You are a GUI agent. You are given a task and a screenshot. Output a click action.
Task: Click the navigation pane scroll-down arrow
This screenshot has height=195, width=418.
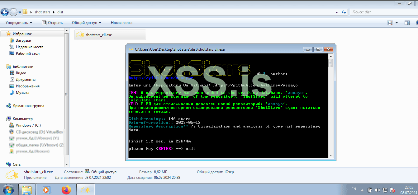click(x=66, y=164)
